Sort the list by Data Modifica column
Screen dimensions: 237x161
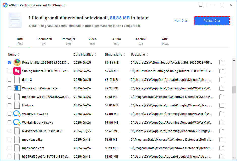[x=85, y=55]
